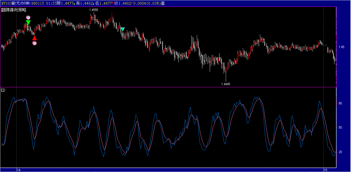The image size is (351, 172).
Task: Click the change value 0.0004(0.03%)
Action: coord(148,3)
